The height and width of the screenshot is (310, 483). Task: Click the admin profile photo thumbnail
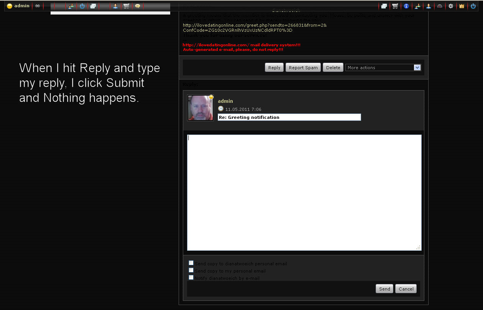[200, 108]
